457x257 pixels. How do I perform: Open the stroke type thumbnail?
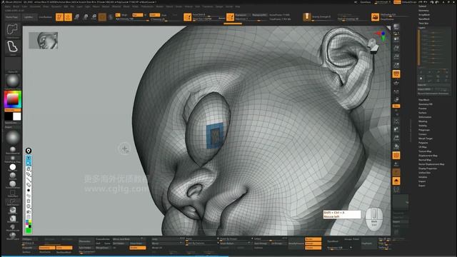pos(13,47)
